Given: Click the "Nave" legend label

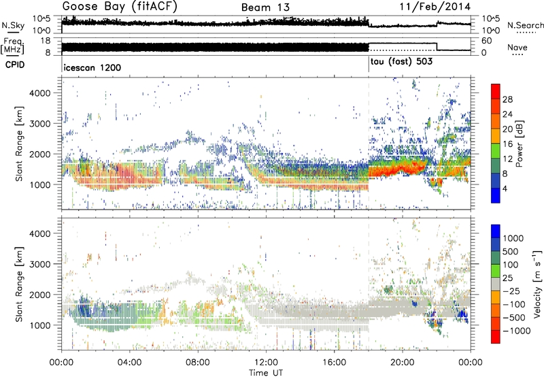Looking at the screenshot, I should (517, 47).
